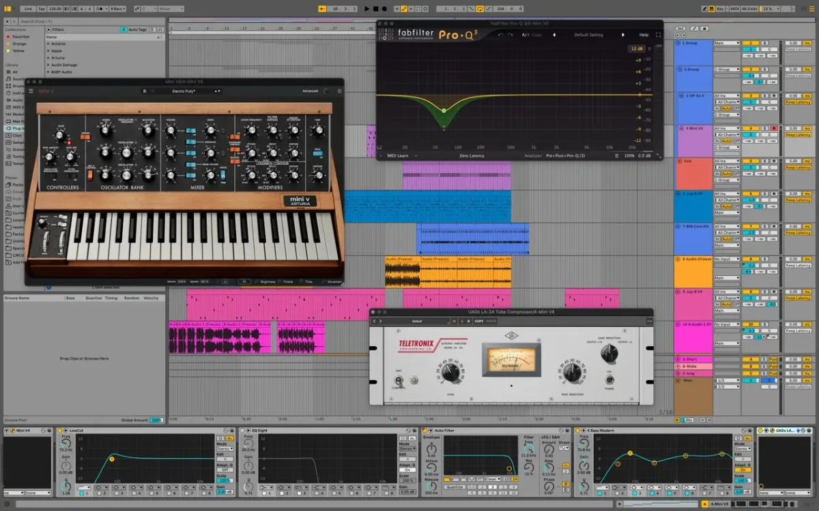The height and width of the screenshot is (511, 819).
Task: Open the Main output dropdown on 1 Group track
Action: pyautogui.click(x=727, y=43)
